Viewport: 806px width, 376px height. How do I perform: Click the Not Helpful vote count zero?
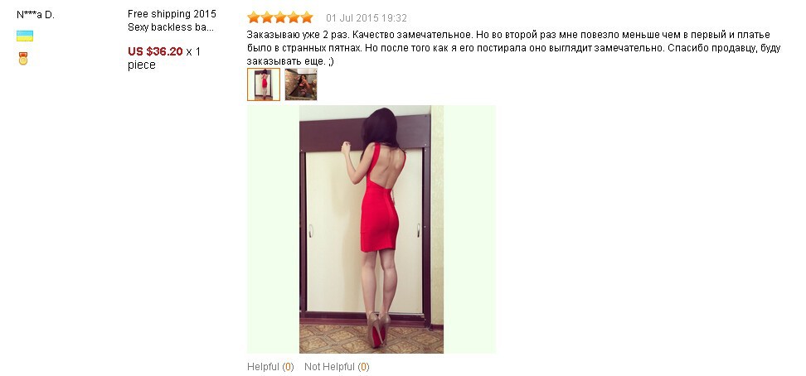coord(364,367)
